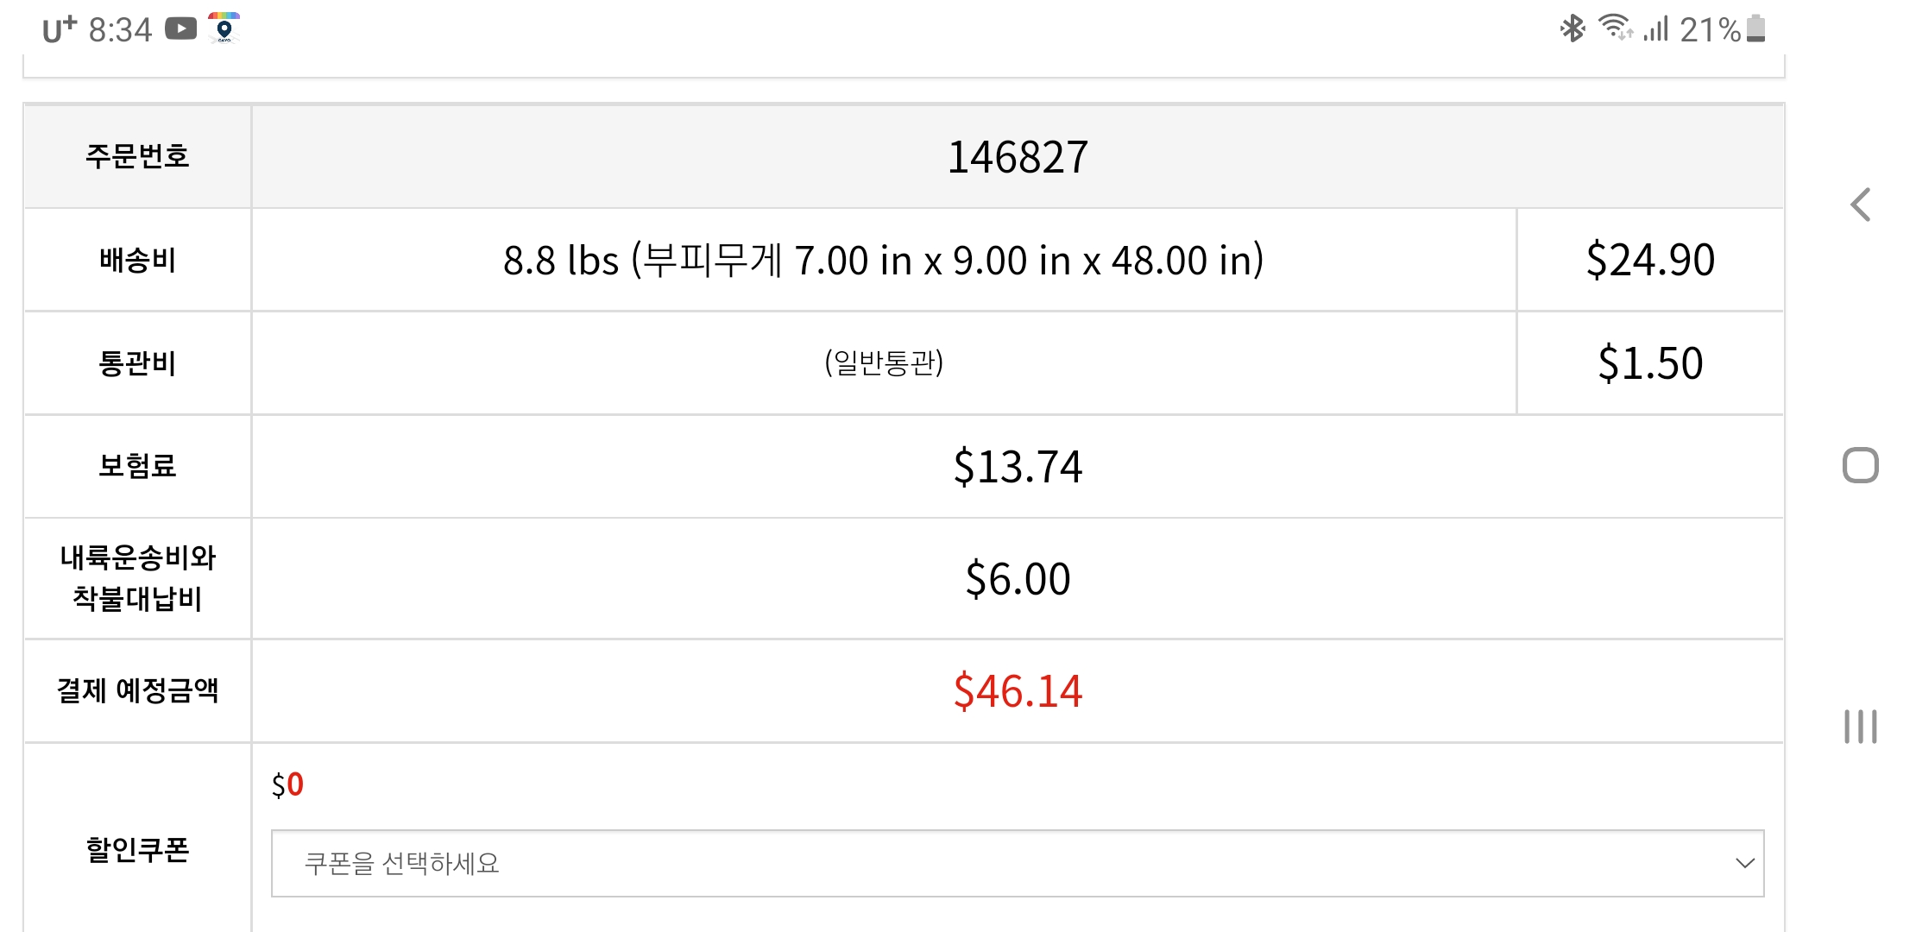This screenshot has height=932, width=1916.
Task: Tap the $1.50 customs fee
Action: (1649, 363)
